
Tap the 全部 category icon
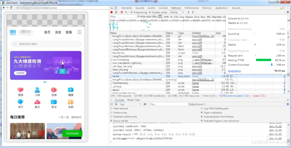click(71, 102)
